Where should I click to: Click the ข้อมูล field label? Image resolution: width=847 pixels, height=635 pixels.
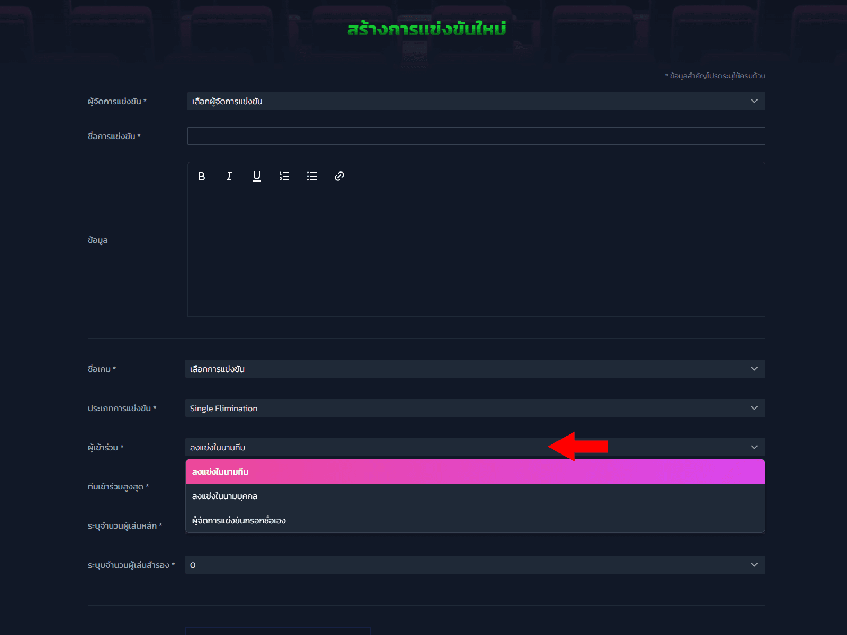(x=98, y=240)
